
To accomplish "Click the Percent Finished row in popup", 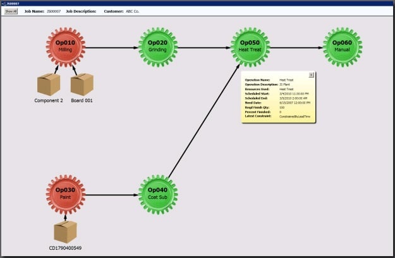I will [265, 112].
